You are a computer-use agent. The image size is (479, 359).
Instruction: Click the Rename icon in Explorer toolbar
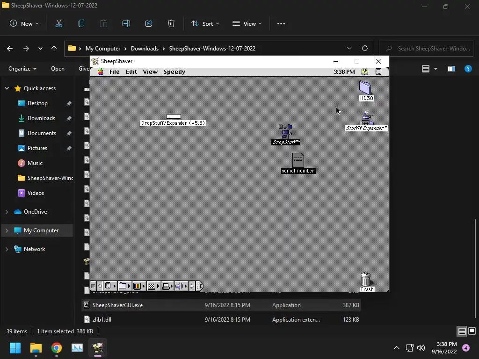click(126, 23)
